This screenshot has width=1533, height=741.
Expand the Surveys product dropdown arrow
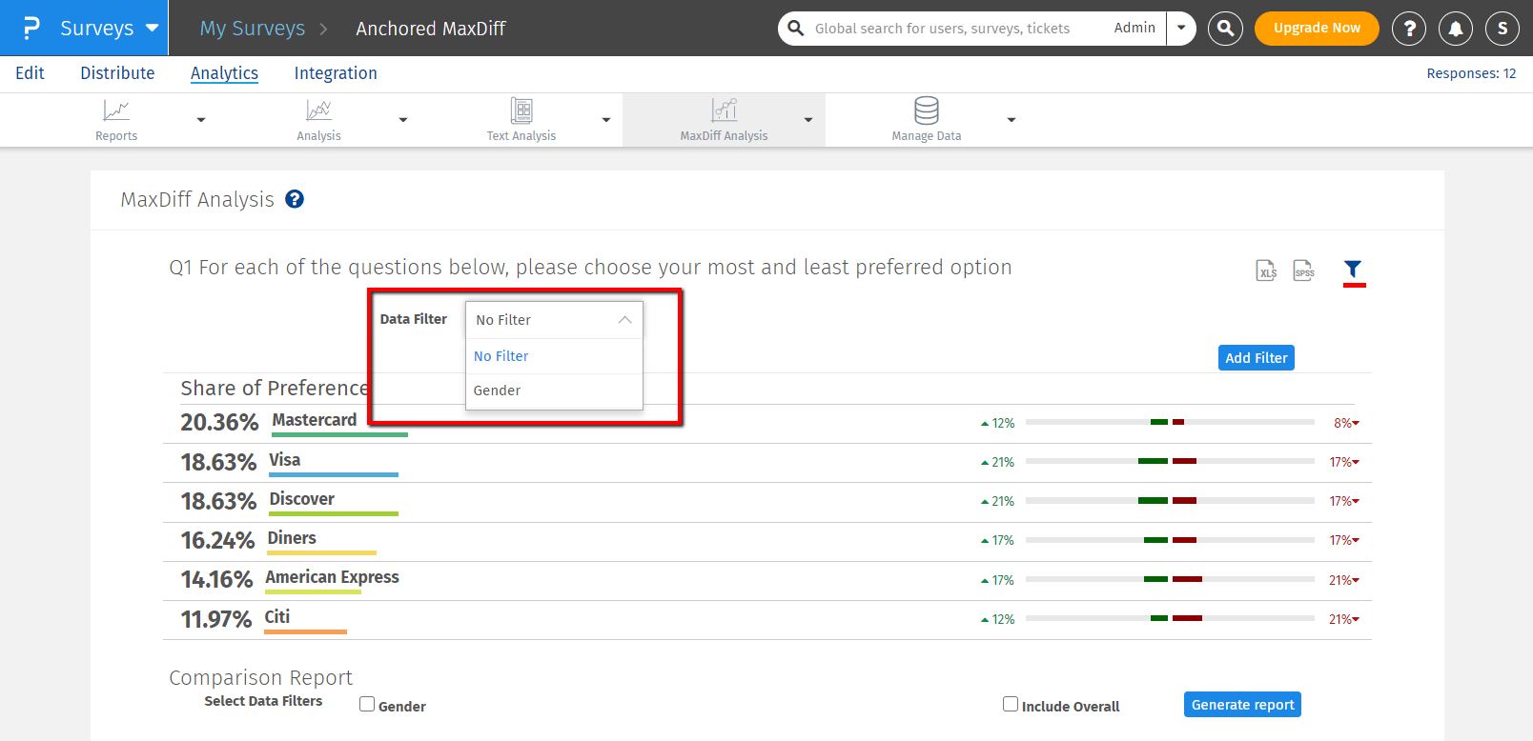pyautogui.click(x=153, y=29)
